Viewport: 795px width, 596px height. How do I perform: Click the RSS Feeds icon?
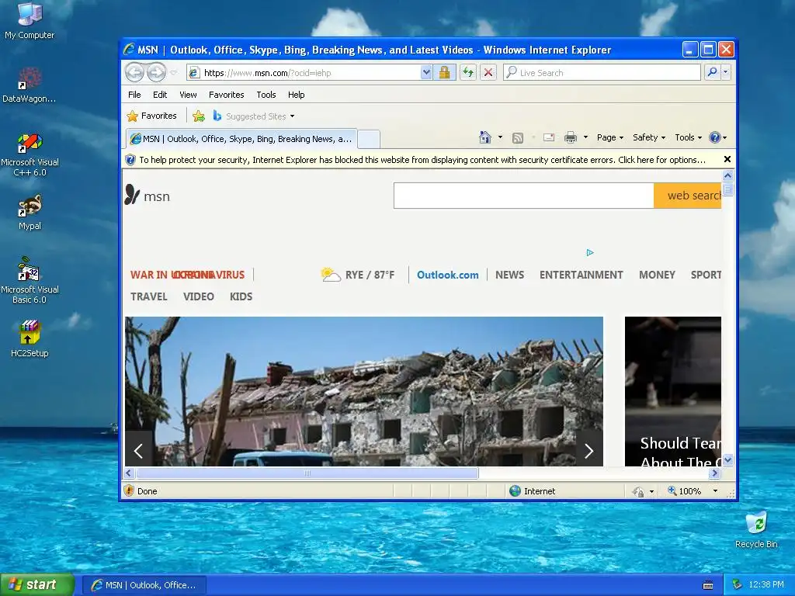(x=518, y=137)
